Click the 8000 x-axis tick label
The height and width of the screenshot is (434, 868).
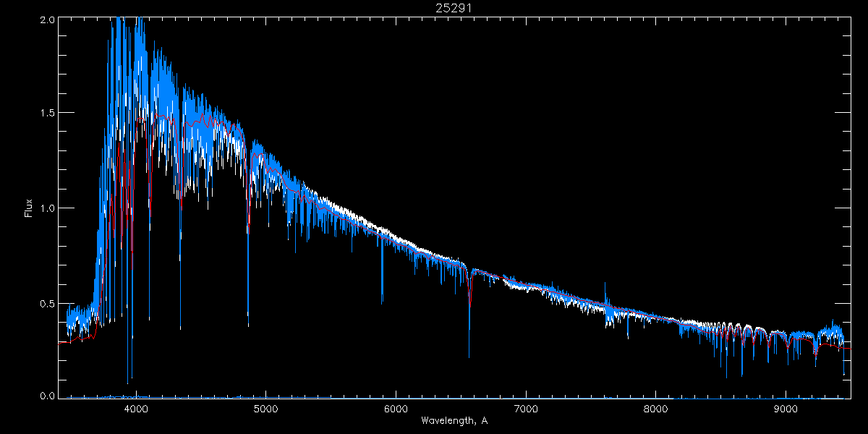point(656,407)
